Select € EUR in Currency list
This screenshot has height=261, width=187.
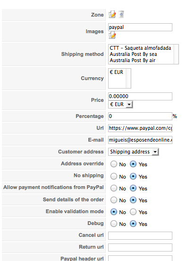[x=116, y=72]
